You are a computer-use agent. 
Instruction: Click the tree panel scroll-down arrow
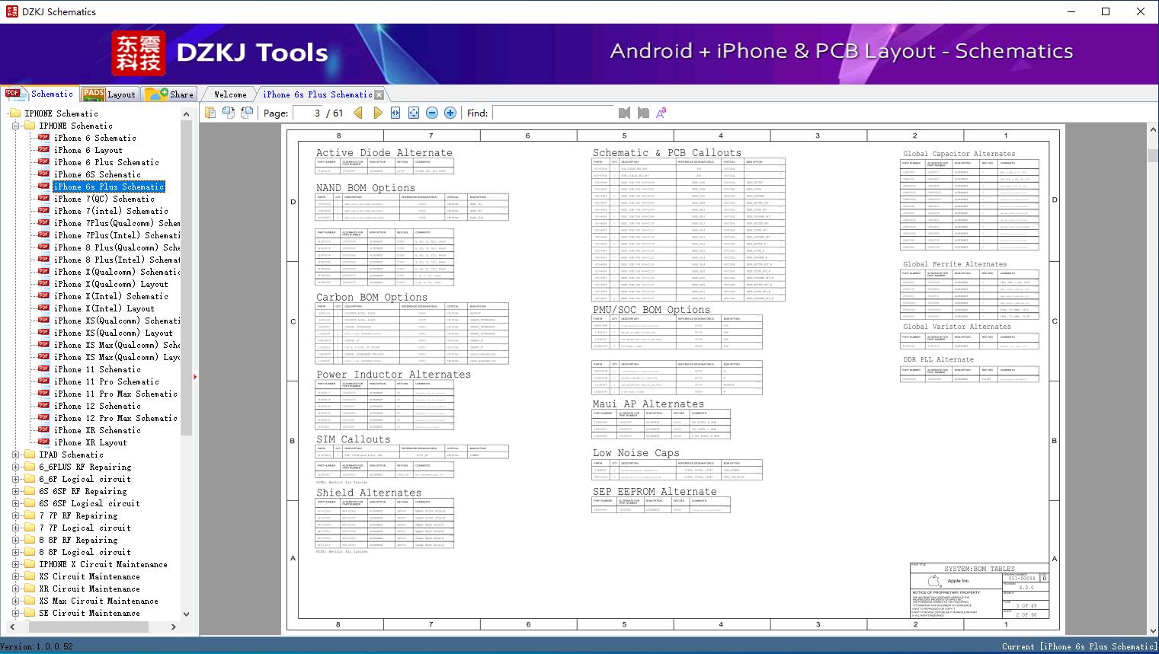point(187,614)
